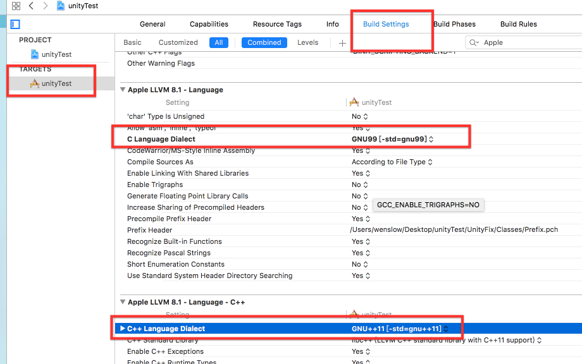Image resolution: width=582 pixels, height=364 pixels.
Task: Show All build settings
Action: click(219, 42)
